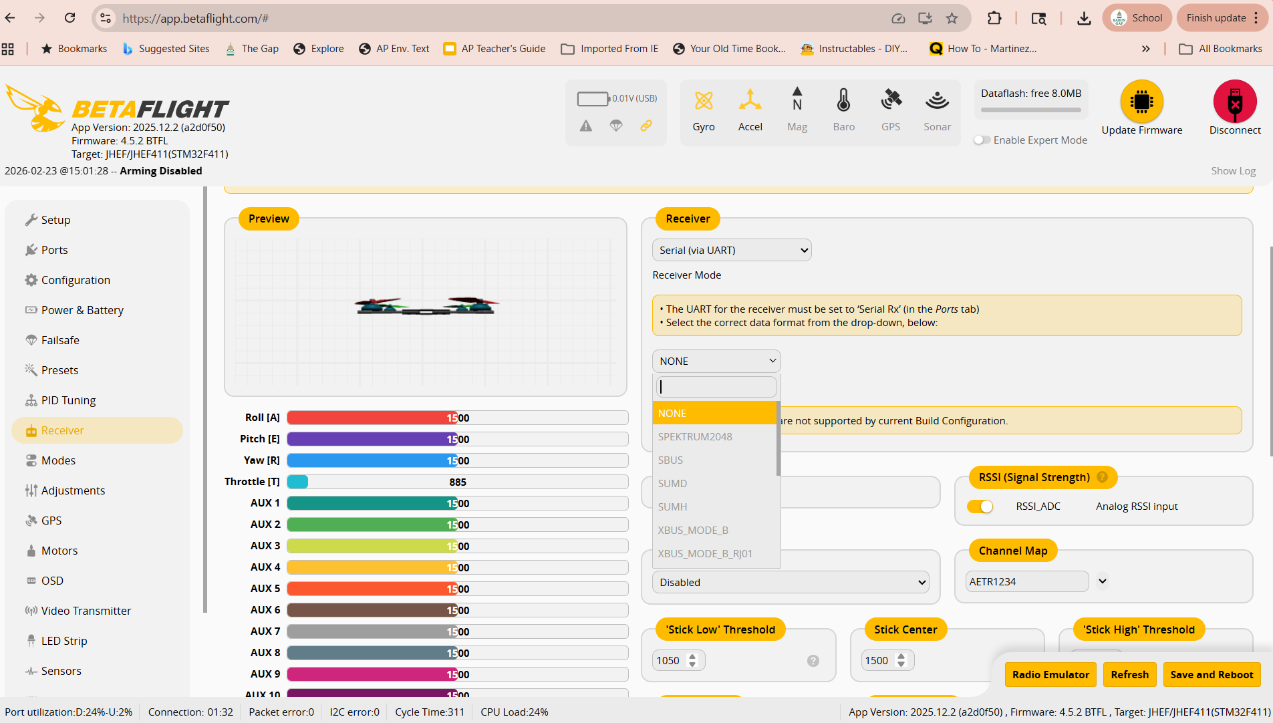Screen dimensions: 1273x723
Task: Enable Expert Mode toggle
Action: [x=982, y=140]
